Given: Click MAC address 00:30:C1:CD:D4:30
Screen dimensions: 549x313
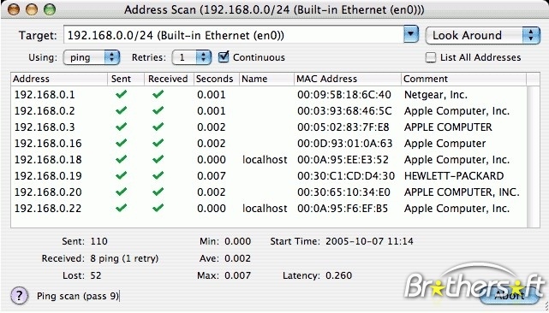Looking at the screenshot, I should 346,175.
